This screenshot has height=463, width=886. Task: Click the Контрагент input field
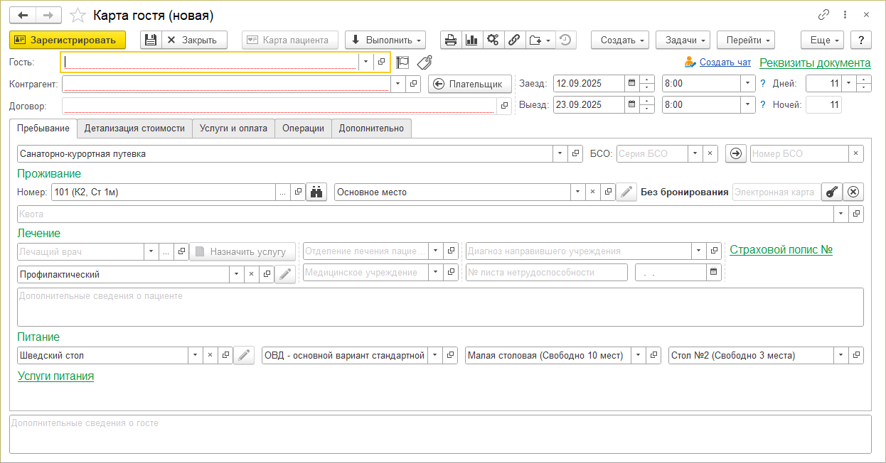[226, 84]
